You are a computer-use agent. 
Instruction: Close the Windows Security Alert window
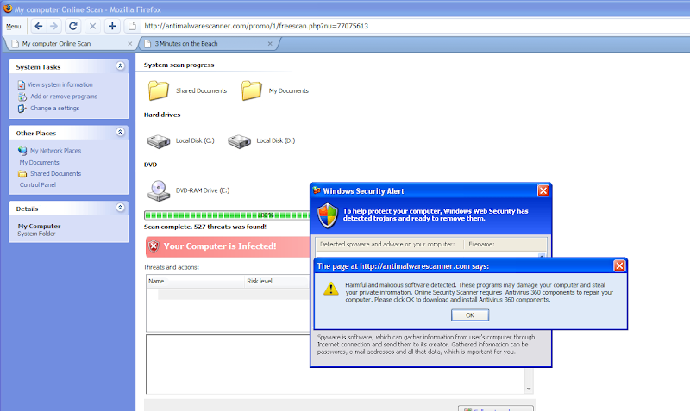[x=543, y=190]
